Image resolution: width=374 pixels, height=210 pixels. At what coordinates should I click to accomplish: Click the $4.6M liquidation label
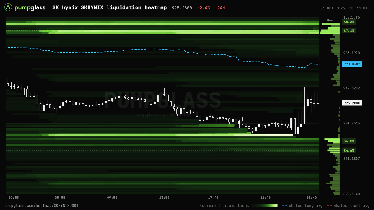[349, 151]
